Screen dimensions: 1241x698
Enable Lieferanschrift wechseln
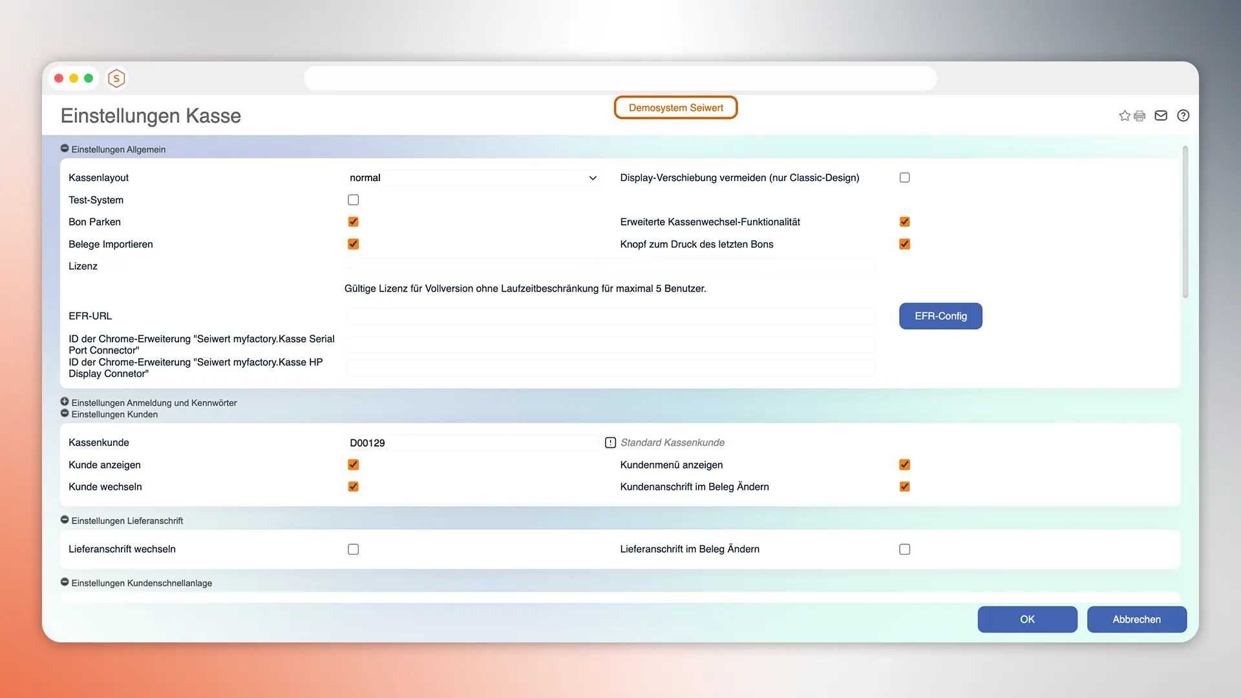click(x=353, y=549)
